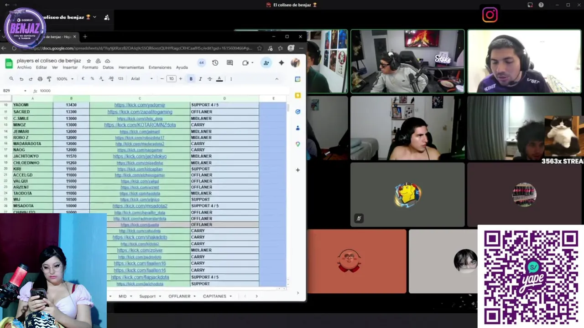Open the Keep icon in the side panel
Image resolution: width=584 pixels, height=328 pixels.
point(297,95)
